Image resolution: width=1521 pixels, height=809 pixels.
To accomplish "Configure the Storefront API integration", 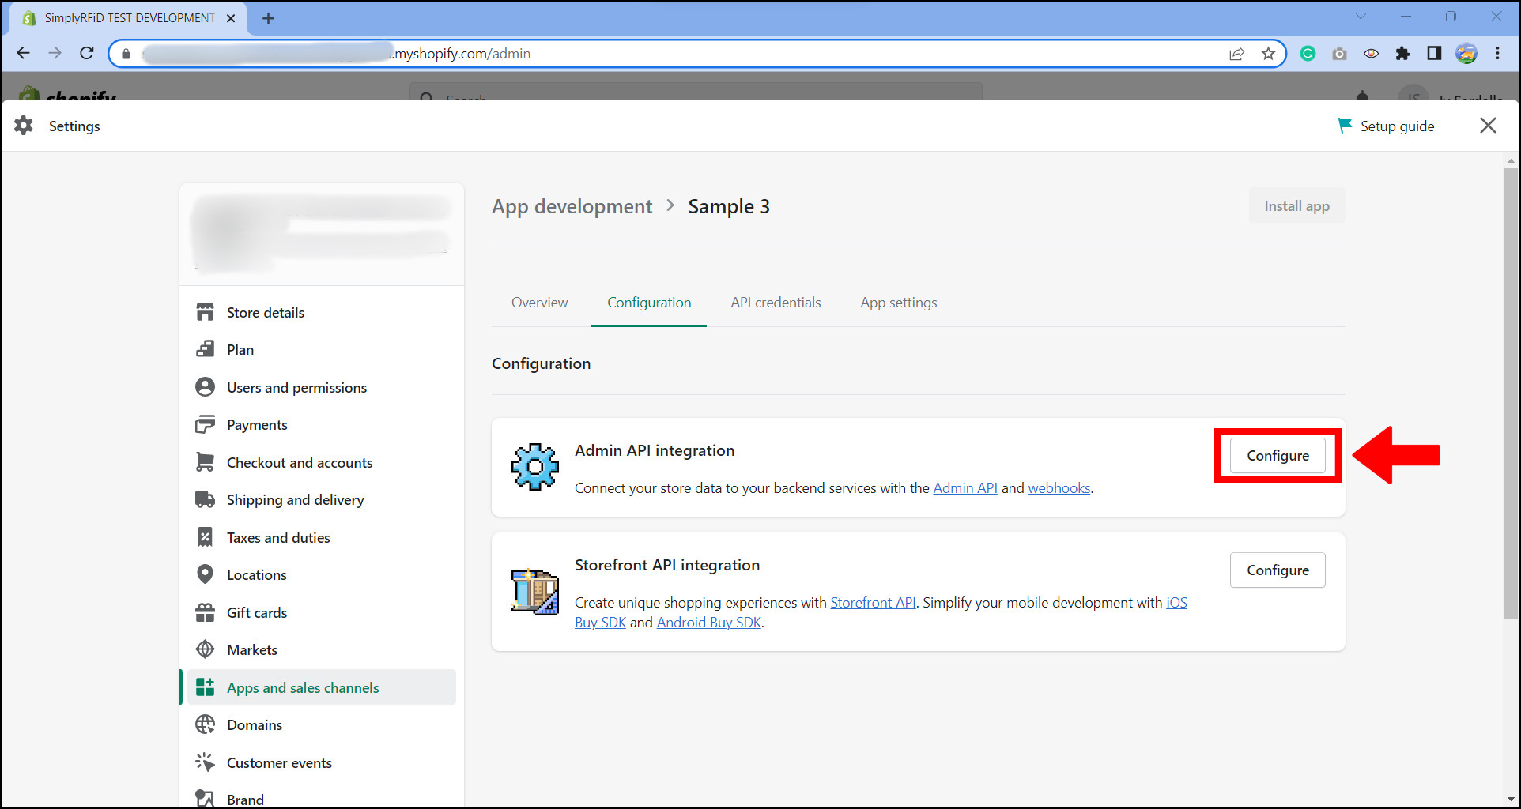I will point(1278,570).
